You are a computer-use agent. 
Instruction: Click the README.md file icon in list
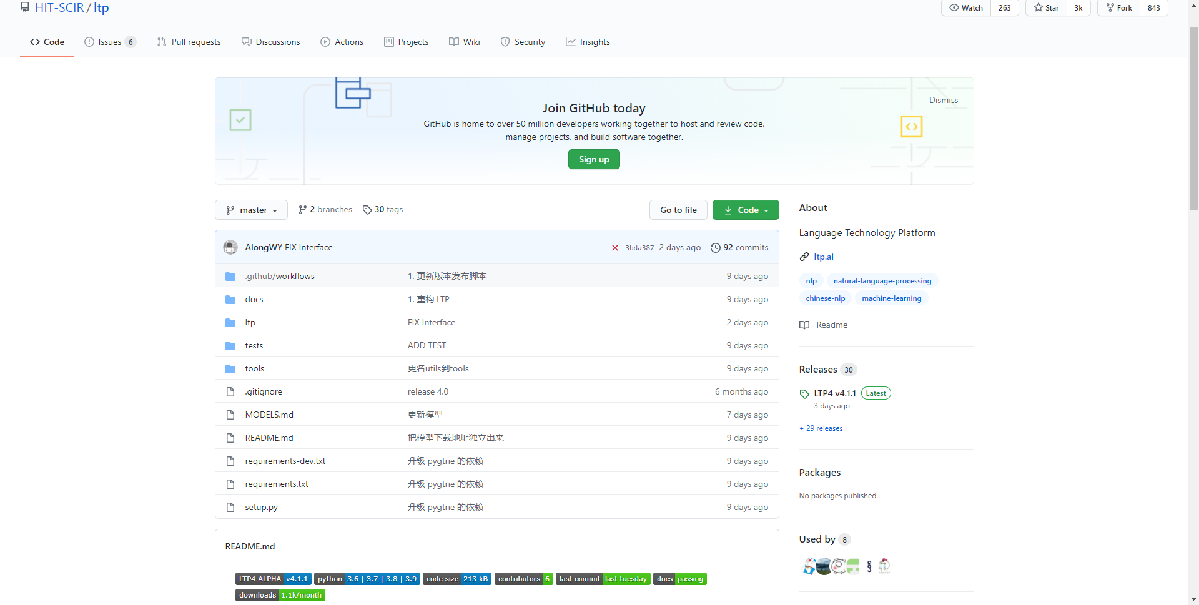click(230, 438)
